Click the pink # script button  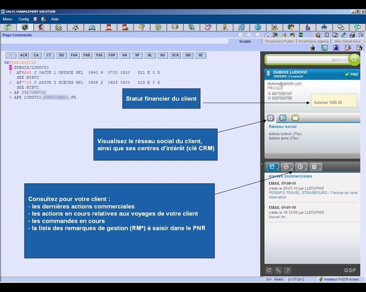(11, 55)
